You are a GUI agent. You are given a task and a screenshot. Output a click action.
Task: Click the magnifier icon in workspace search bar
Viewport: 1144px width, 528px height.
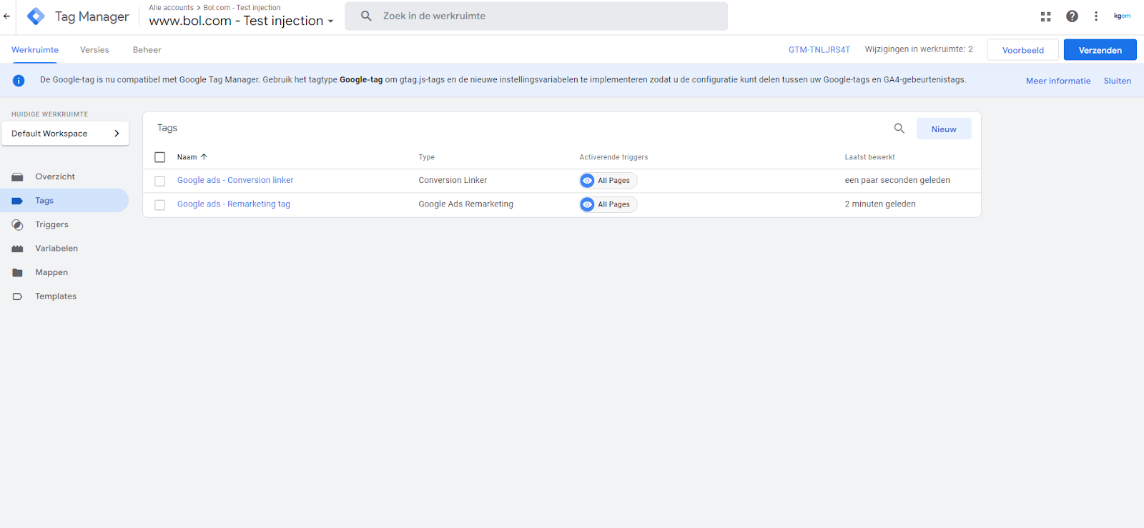click(366, 16)
